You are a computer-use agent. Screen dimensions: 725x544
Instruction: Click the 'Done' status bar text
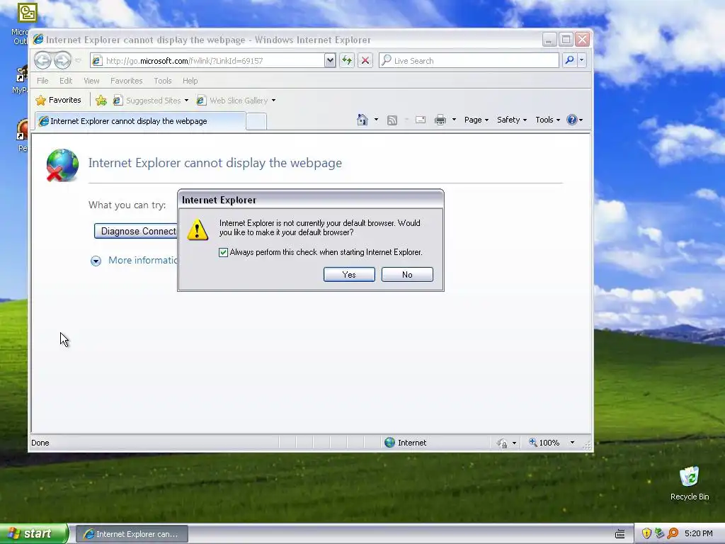point(40,443)
